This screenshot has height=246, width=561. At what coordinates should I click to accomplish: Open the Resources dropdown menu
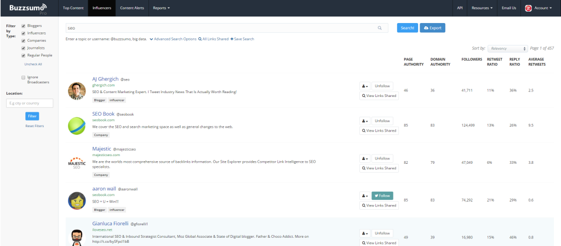tap(482, 8)
